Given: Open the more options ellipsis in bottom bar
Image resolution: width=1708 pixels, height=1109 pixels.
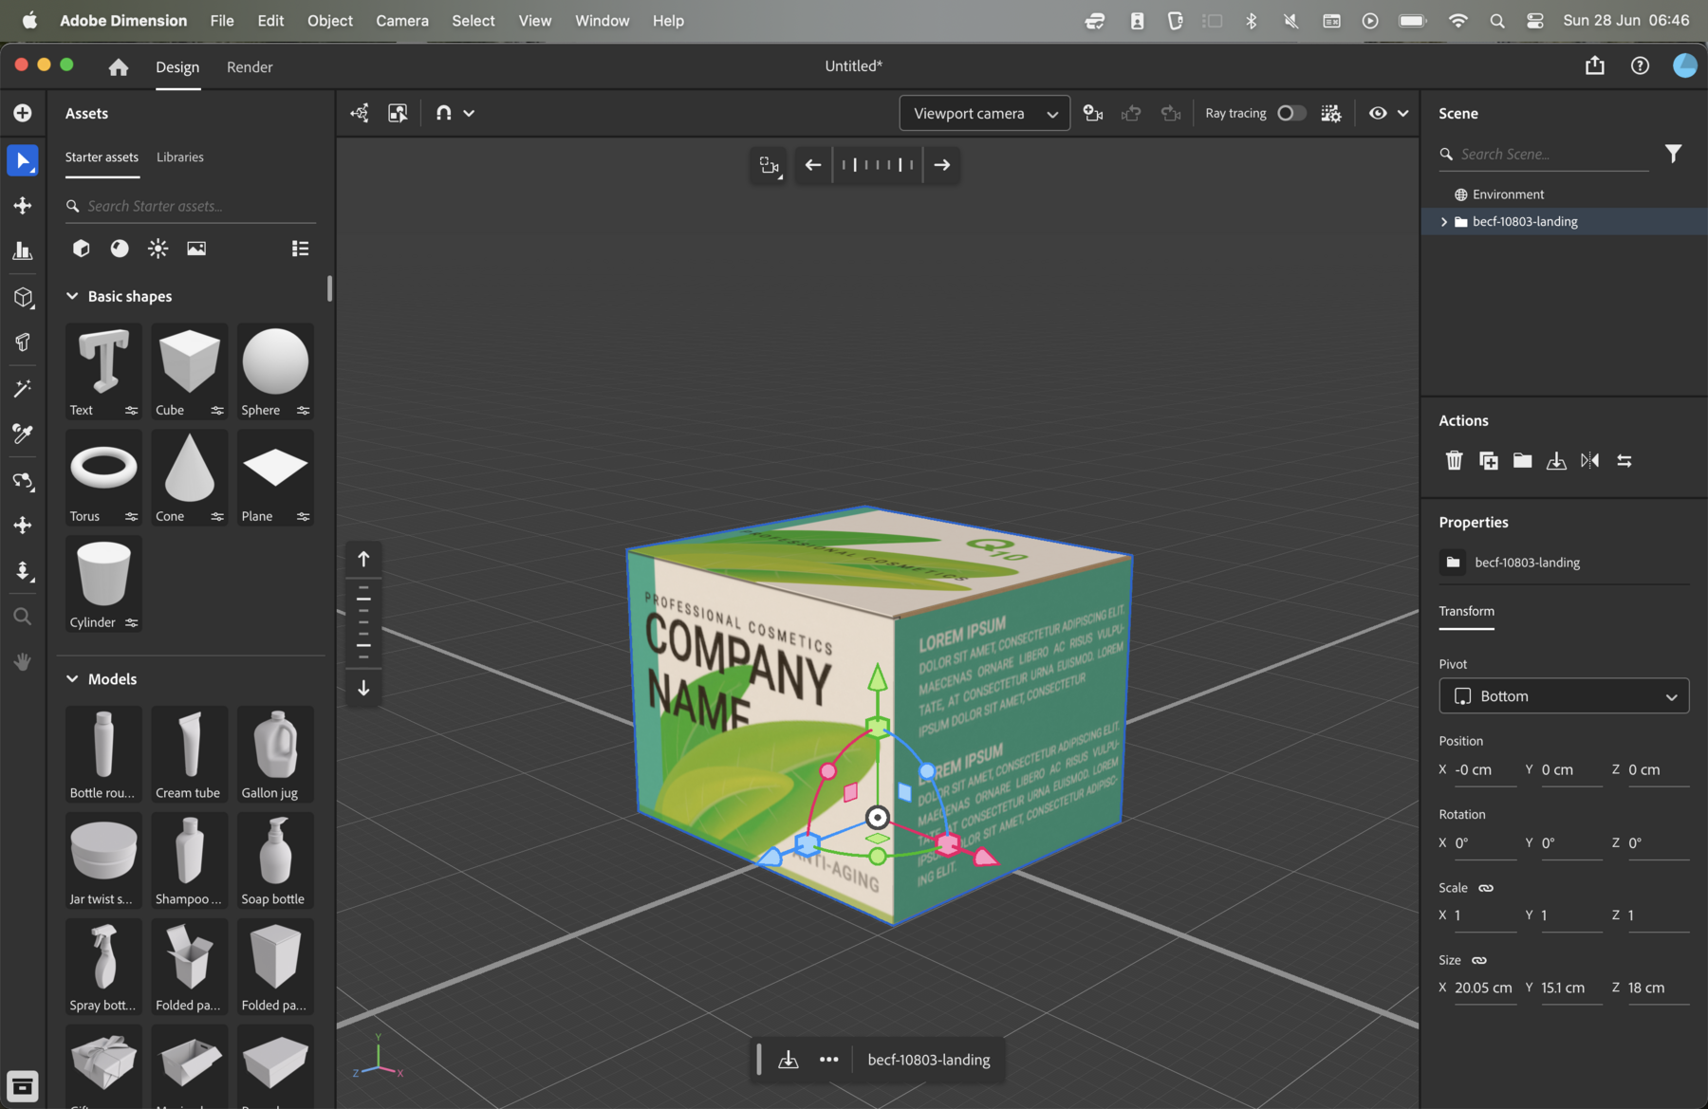Looking at the screenshot, I should pos(828,1059).
